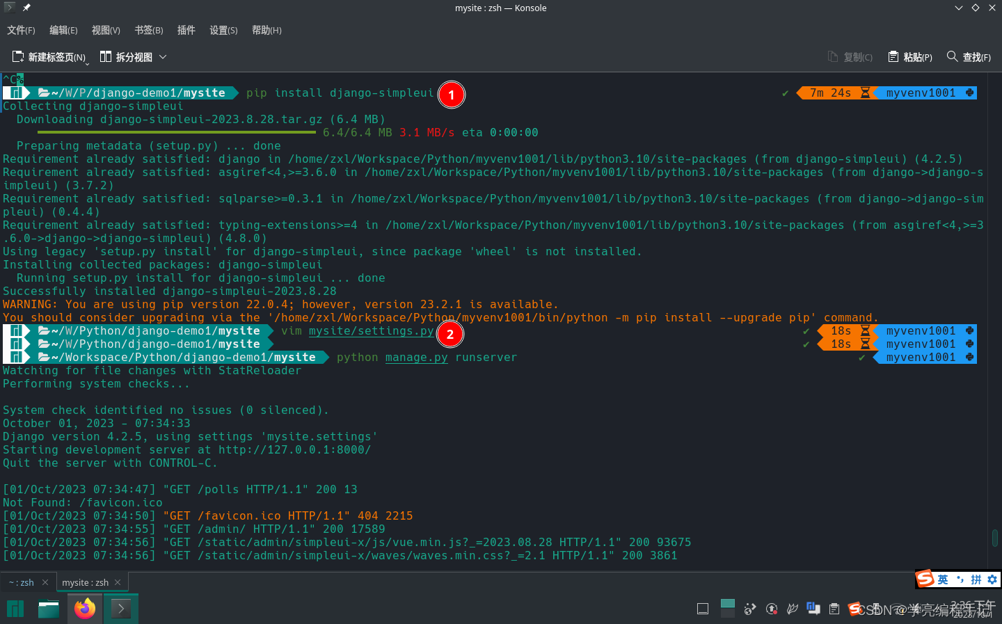Click the mysite/settings.py file link

pyautogui.click(x=371, y=331)
